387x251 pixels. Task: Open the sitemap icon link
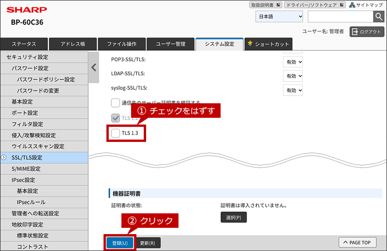click(352, 5)
